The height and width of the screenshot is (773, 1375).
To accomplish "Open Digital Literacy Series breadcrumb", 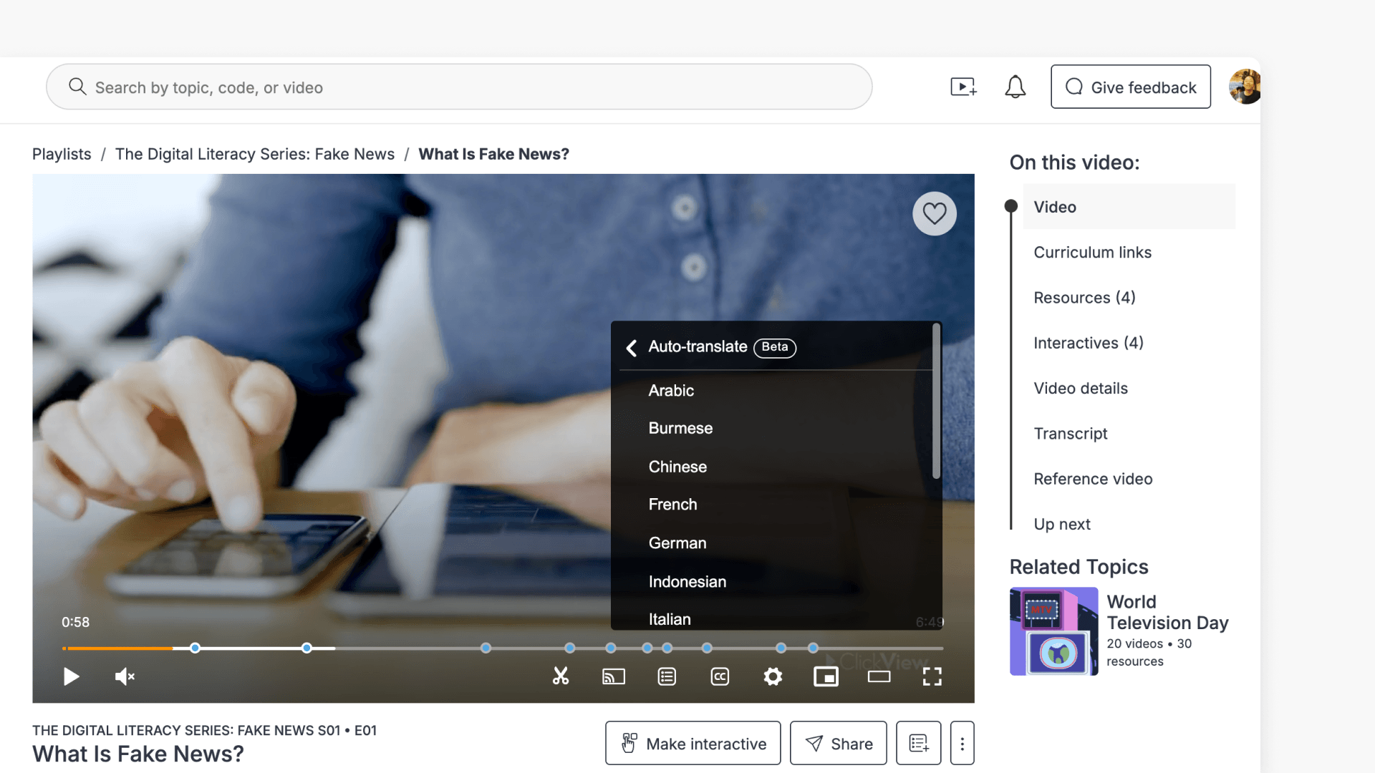I will tap(255, 154).
